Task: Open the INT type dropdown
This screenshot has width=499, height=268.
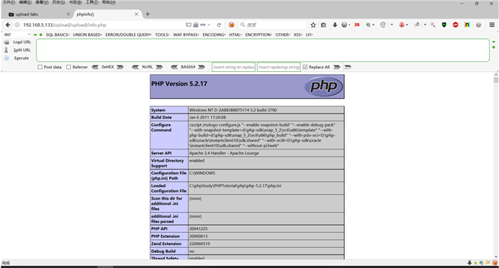Action: [17, 34]
